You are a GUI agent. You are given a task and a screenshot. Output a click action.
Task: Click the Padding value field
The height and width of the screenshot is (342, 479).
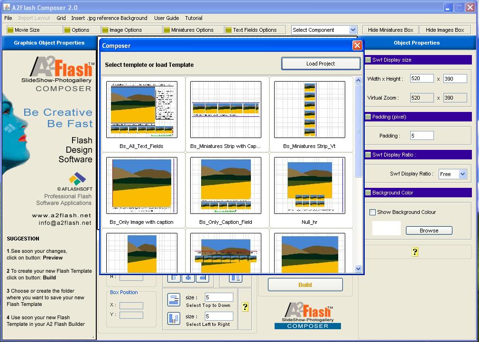422,135
